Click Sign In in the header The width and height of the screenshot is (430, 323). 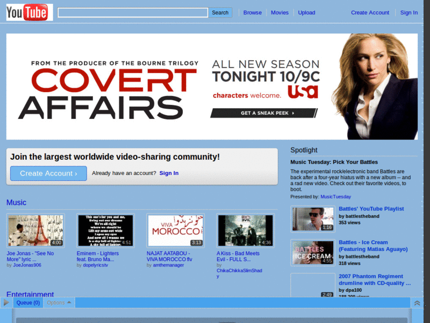pyautogui.click(x=408, y=12)
